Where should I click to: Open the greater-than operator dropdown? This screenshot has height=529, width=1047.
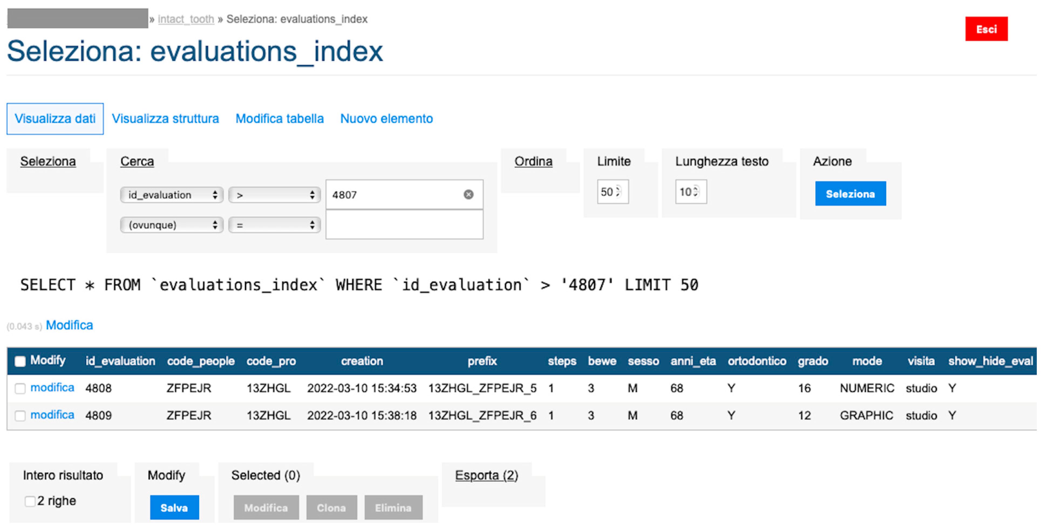coord(274,195)
